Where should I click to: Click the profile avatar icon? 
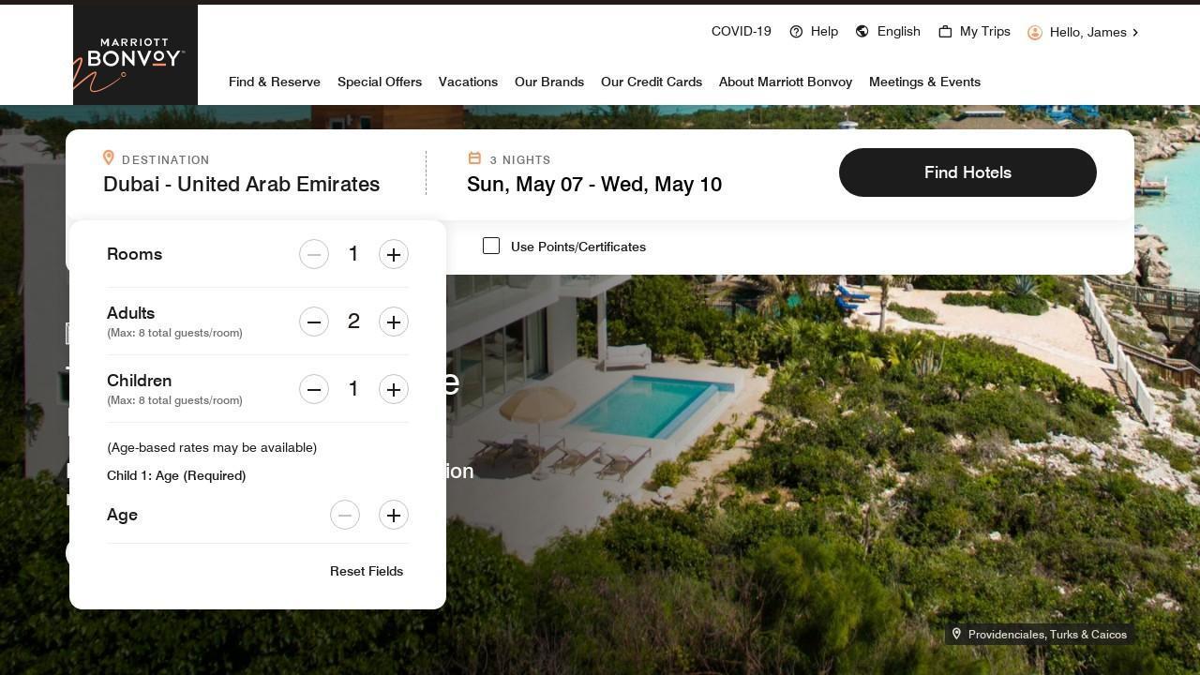coord(1035,33)
